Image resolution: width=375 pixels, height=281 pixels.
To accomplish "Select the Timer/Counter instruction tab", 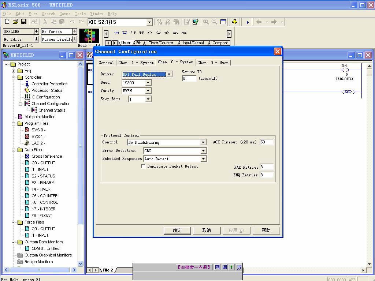I will [x=161, y=43].
